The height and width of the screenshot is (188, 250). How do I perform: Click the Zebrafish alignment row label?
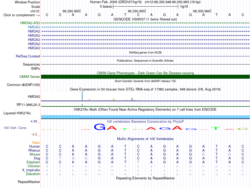33,174
